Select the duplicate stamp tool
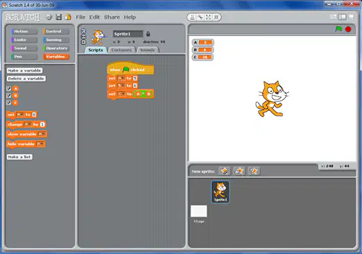The image size is (362, 254). pos(192,17)
